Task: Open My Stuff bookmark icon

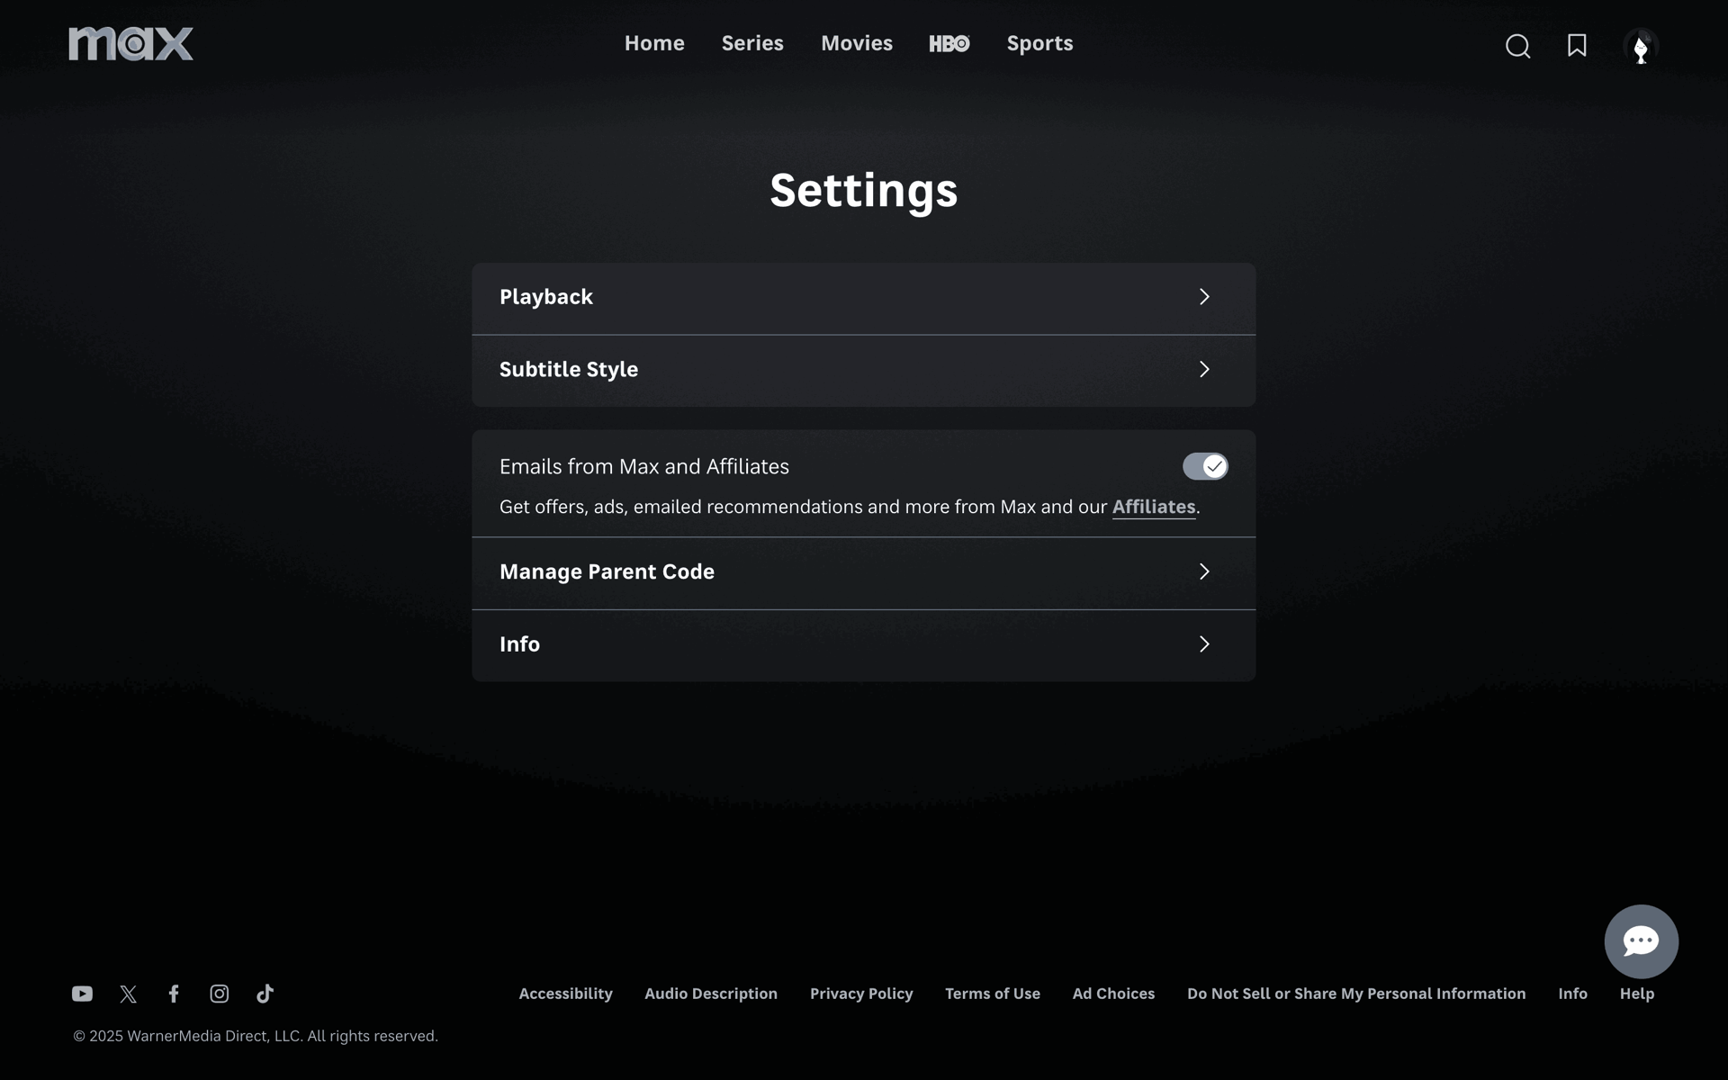Action: [1577, 46]
